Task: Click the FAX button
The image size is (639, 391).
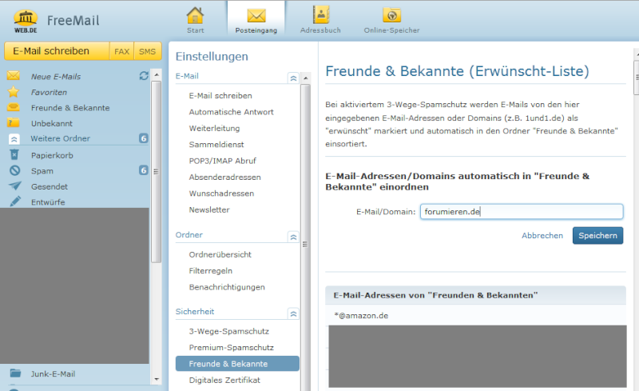Action: click(x=121, y=51)
